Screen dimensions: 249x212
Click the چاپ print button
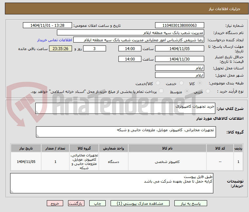click(98, 203)
